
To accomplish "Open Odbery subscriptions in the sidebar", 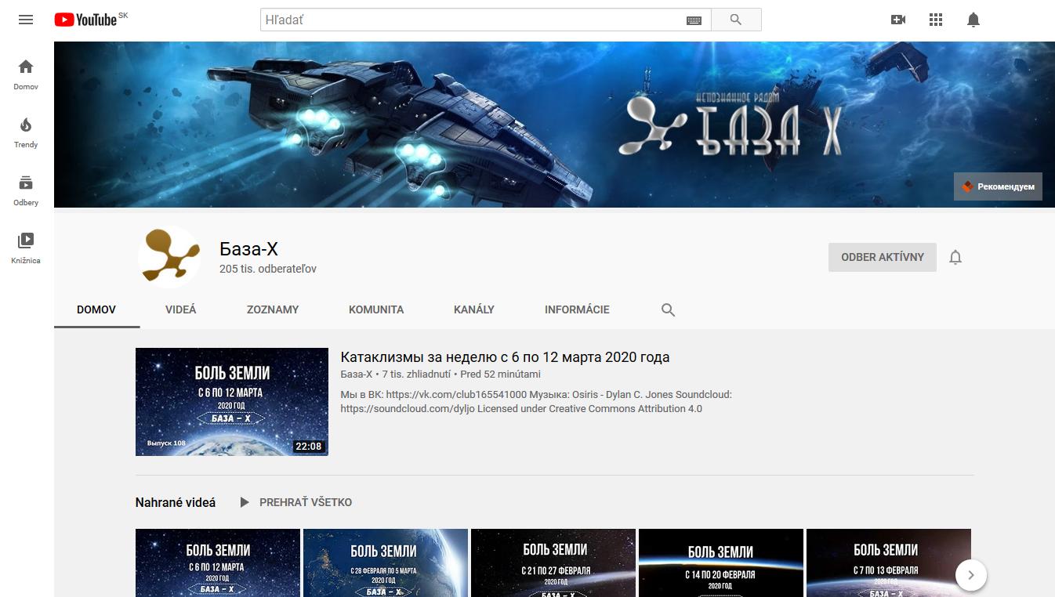I will 26,190.
